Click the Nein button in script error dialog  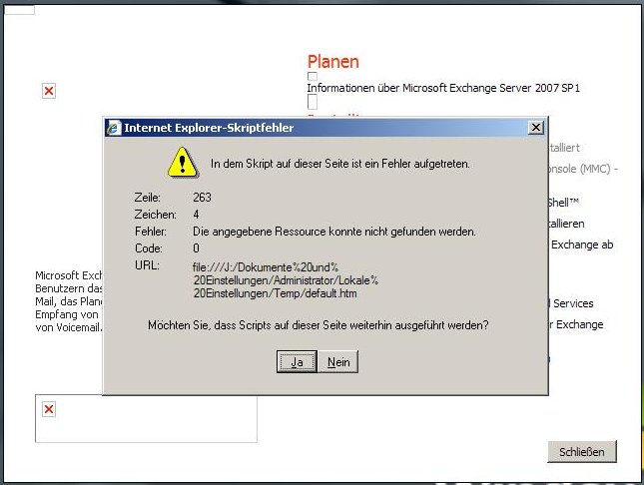[x=338, y=361]
